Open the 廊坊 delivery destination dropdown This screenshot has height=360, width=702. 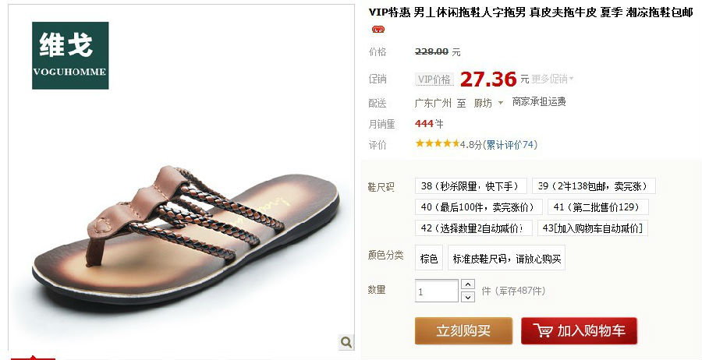[488, 104]
